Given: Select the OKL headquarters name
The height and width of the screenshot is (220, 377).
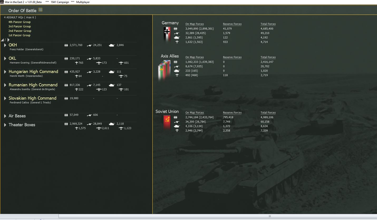Looking at the screenshot, I should 12,58.
